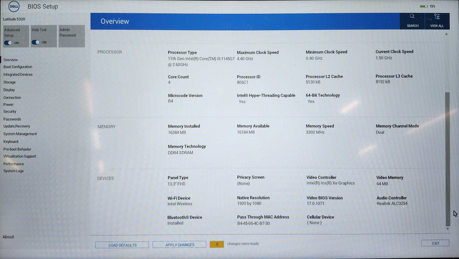
Task: Click the LOAD DEFAULTS button
Action: click(122, 245)
